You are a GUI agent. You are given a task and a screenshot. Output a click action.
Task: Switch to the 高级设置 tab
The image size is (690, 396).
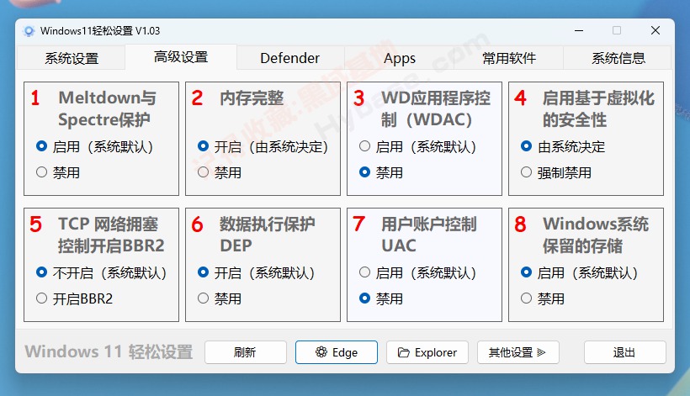point(181,57)
